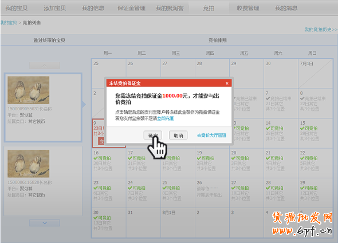Click green checkmark on day 27
The image size is (338, 243).
(x=233, y=188)
